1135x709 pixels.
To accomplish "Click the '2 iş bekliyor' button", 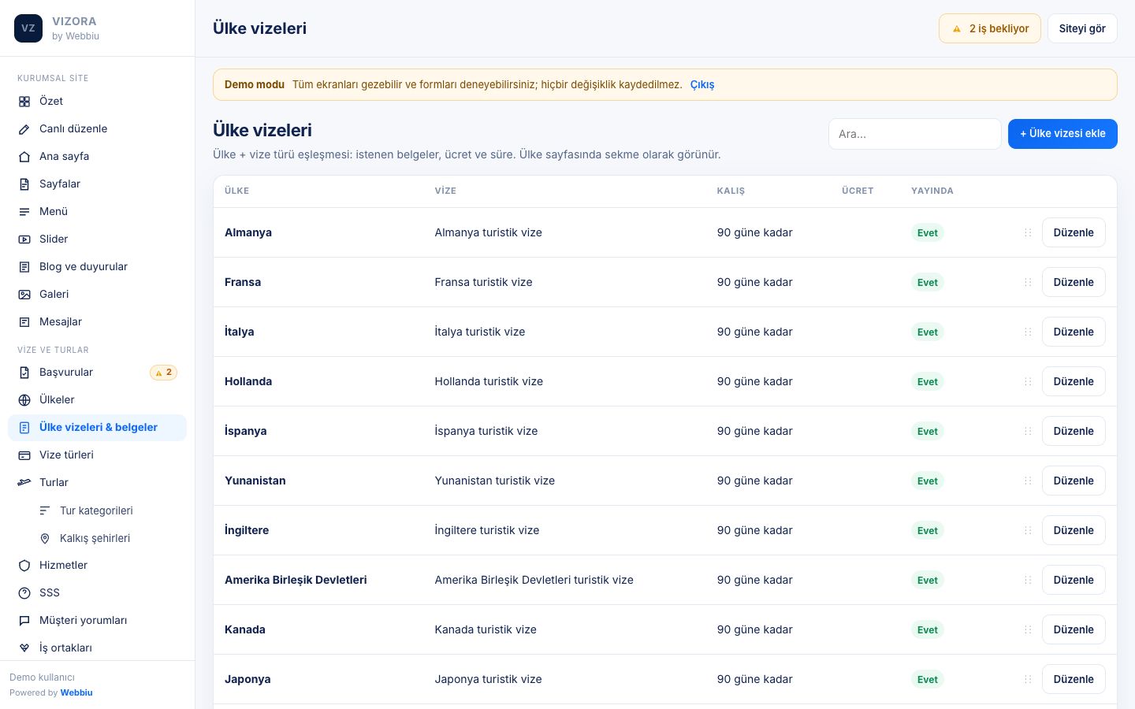I will (990, 28).
